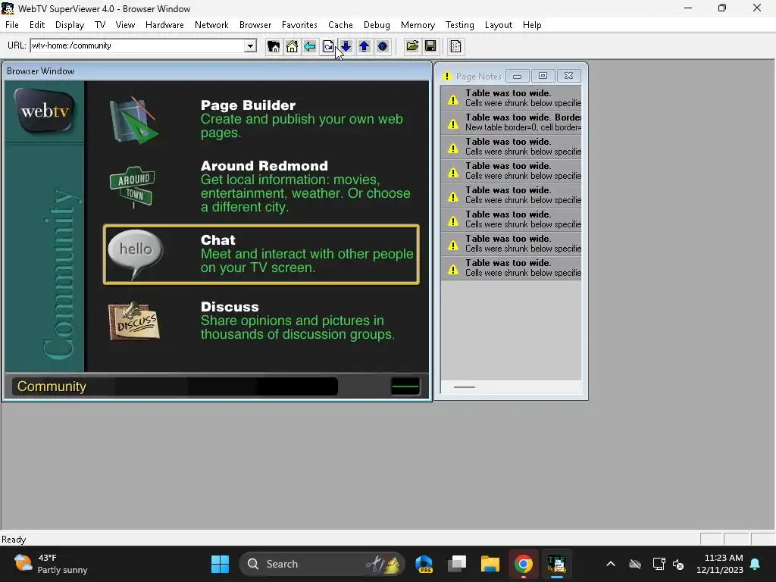Open the File menu

pyautogui.click(x=12, y=25)
